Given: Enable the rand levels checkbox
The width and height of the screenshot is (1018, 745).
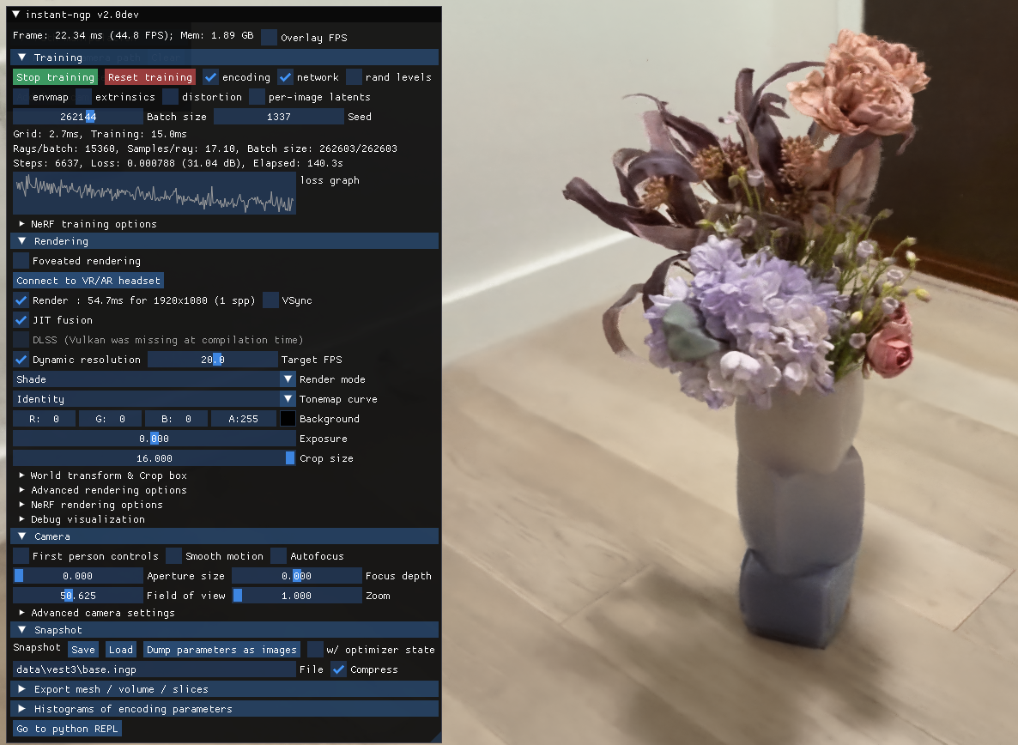Looking at the screenshot, I should click(x=354, y=77).
